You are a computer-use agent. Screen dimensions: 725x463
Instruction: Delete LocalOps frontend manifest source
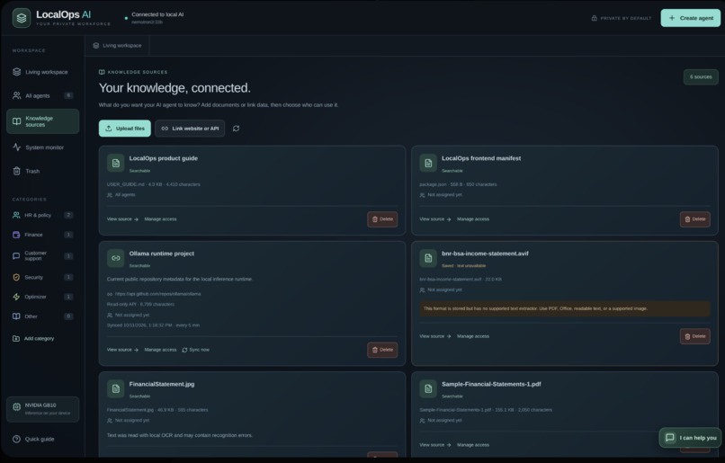click(x=695, y=219)
